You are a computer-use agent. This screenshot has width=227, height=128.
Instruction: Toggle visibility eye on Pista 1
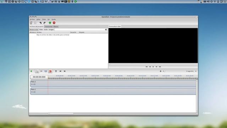[x=32, y=92]
